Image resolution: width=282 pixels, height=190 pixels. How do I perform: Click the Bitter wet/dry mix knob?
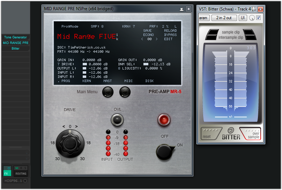click(252, 18)
